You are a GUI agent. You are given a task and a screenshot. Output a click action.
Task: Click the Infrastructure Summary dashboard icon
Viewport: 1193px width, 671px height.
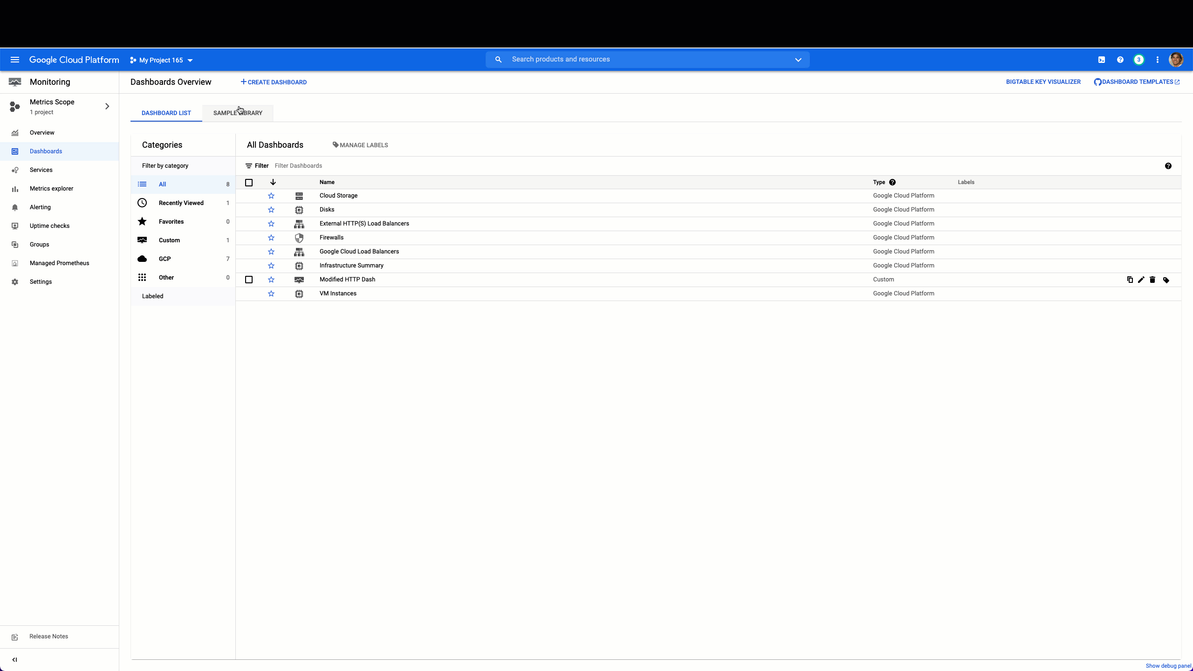click(x=298, y=266)
